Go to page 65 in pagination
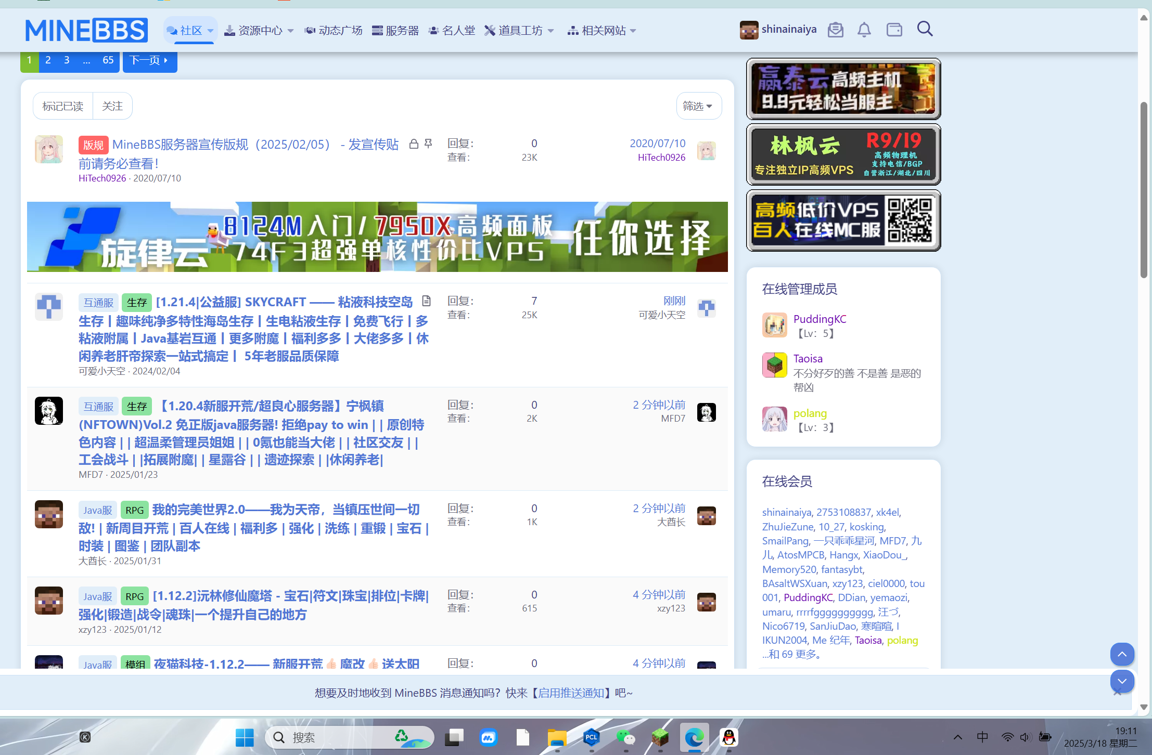1152x755 pixels. coord(108,60)
